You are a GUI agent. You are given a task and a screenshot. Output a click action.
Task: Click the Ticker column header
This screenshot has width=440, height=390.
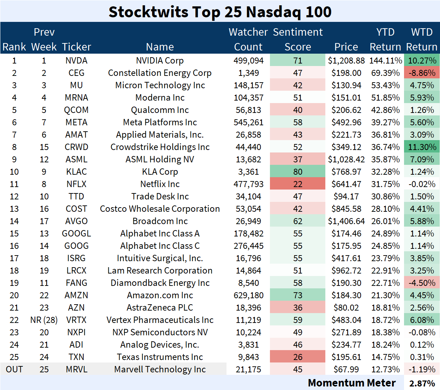[76, 47]
